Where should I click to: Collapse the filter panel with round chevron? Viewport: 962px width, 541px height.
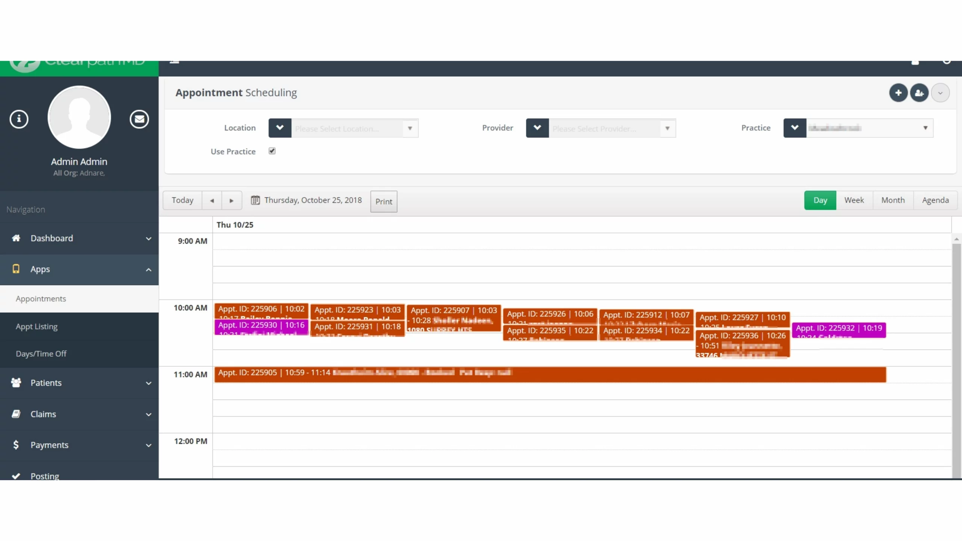940,93
